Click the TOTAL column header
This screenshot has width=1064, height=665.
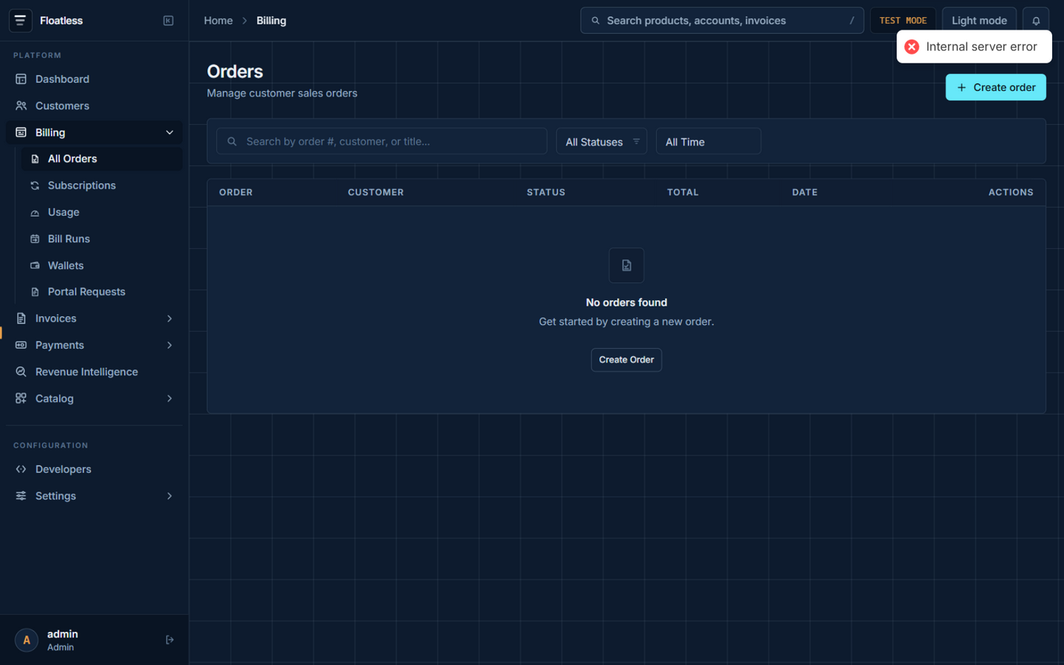pyautogui.click(x=683, y=192)
